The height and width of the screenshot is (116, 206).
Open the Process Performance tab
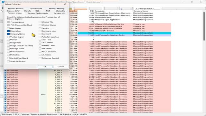[x=38, y=13]
